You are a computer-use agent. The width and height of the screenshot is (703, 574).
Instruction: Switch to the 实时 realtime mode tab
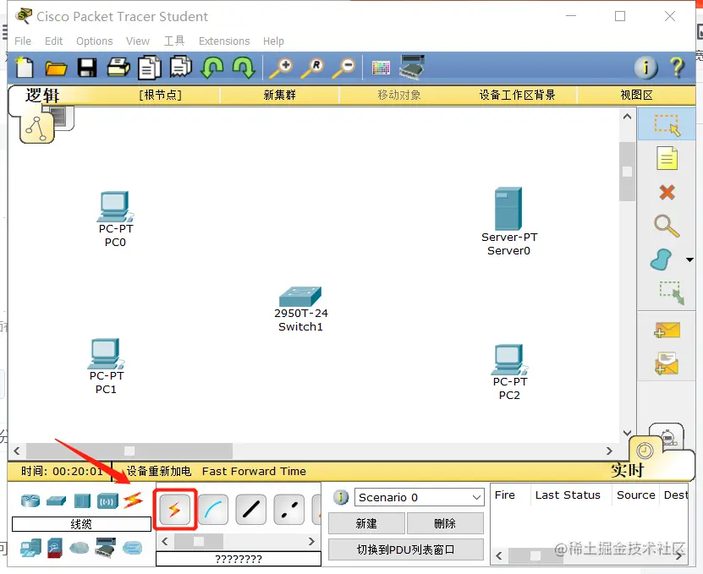coord(628,471)
